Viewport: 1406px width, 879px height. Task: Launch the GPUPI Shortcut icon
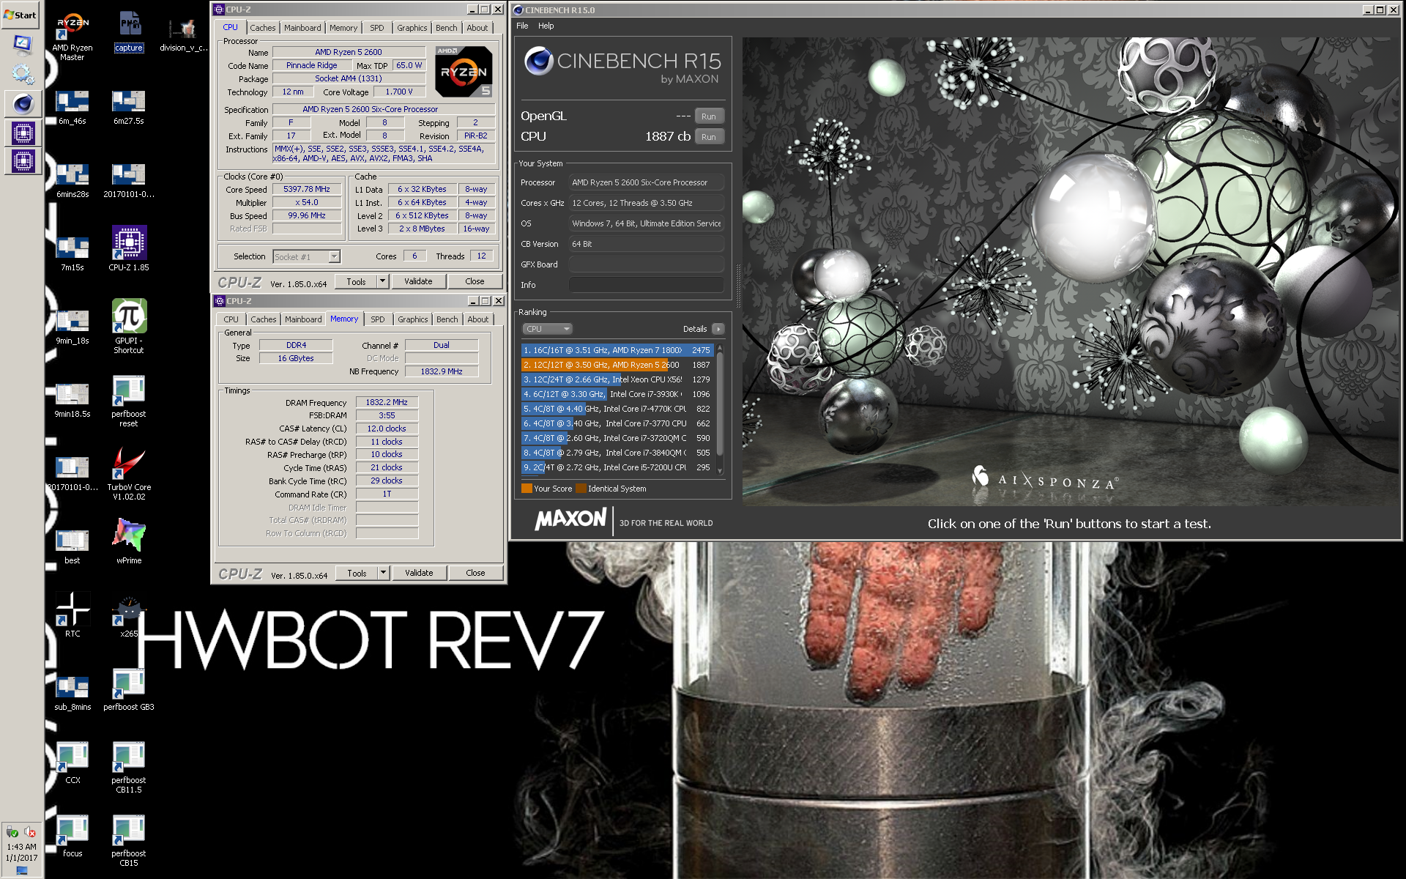129,327
